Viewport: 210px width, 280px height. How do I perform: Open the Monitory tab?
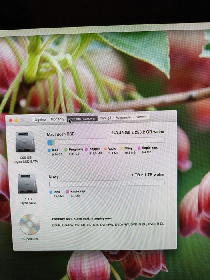click(57, 119)
